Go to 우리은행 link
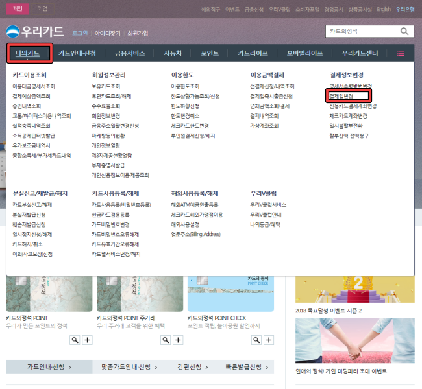The height and width of the screenshot is (389, 422). tap(404, 10)
